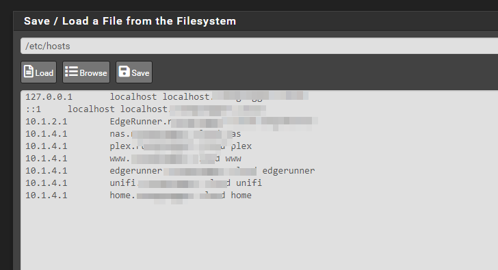Viewport: 498px width, 270px height.
Task: Click the Save floppy disk icon
Action: pos(124,71)
